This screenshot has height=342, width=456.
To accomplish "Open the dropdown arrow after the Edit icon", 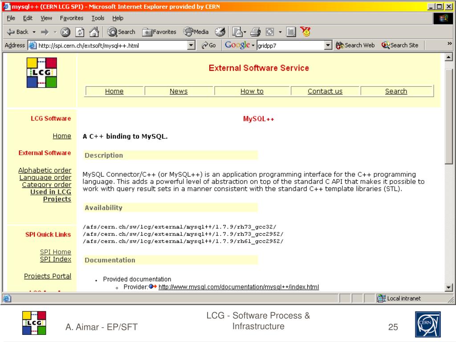I will tap(280, 32).
